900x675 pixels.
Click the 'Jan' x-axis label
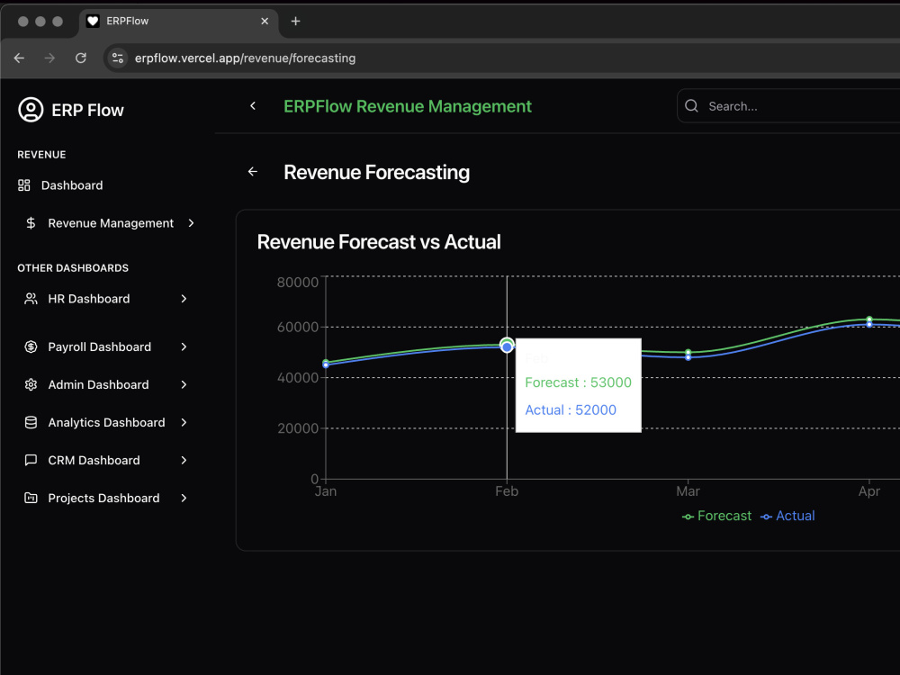(326, 491)
